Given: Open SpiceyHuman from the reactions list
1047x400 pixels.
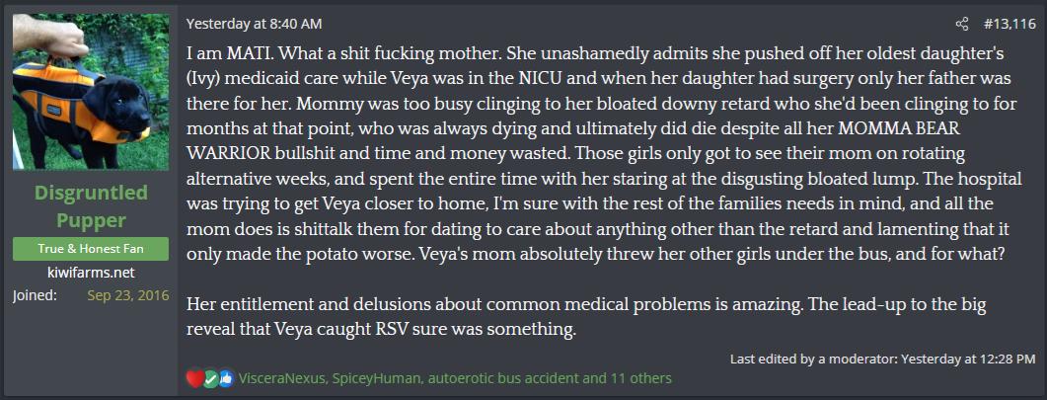Looking at the screenshot, I should coord(376,378).
